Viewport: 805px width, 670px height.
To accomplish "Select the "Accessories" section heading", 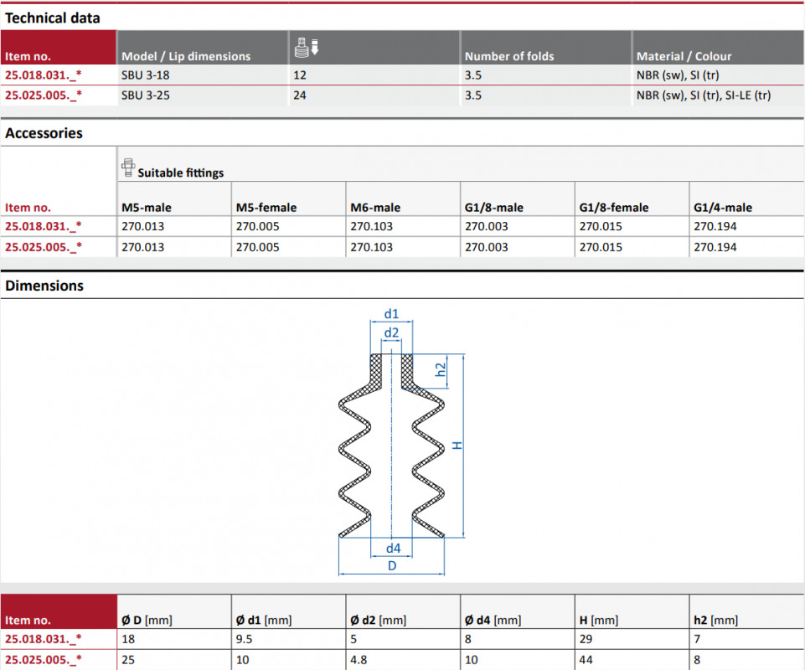I will coord(44,133).
